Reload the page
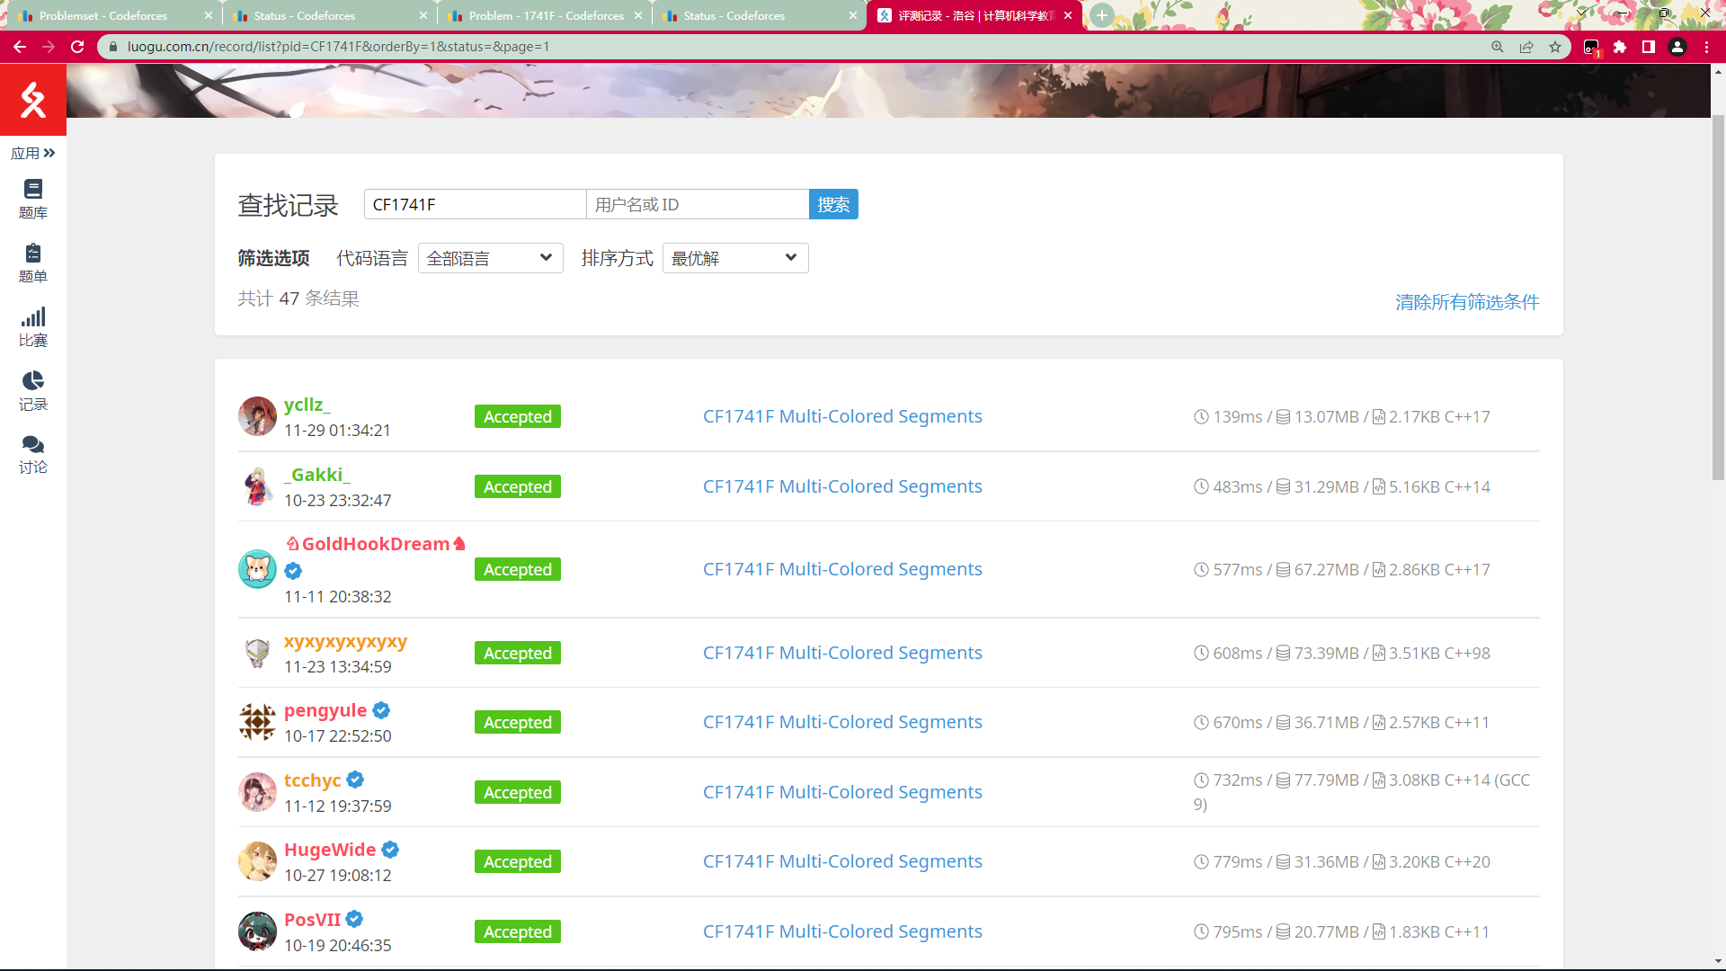Viewport: 1726px width, 971px height. click(x=77, y=47)
